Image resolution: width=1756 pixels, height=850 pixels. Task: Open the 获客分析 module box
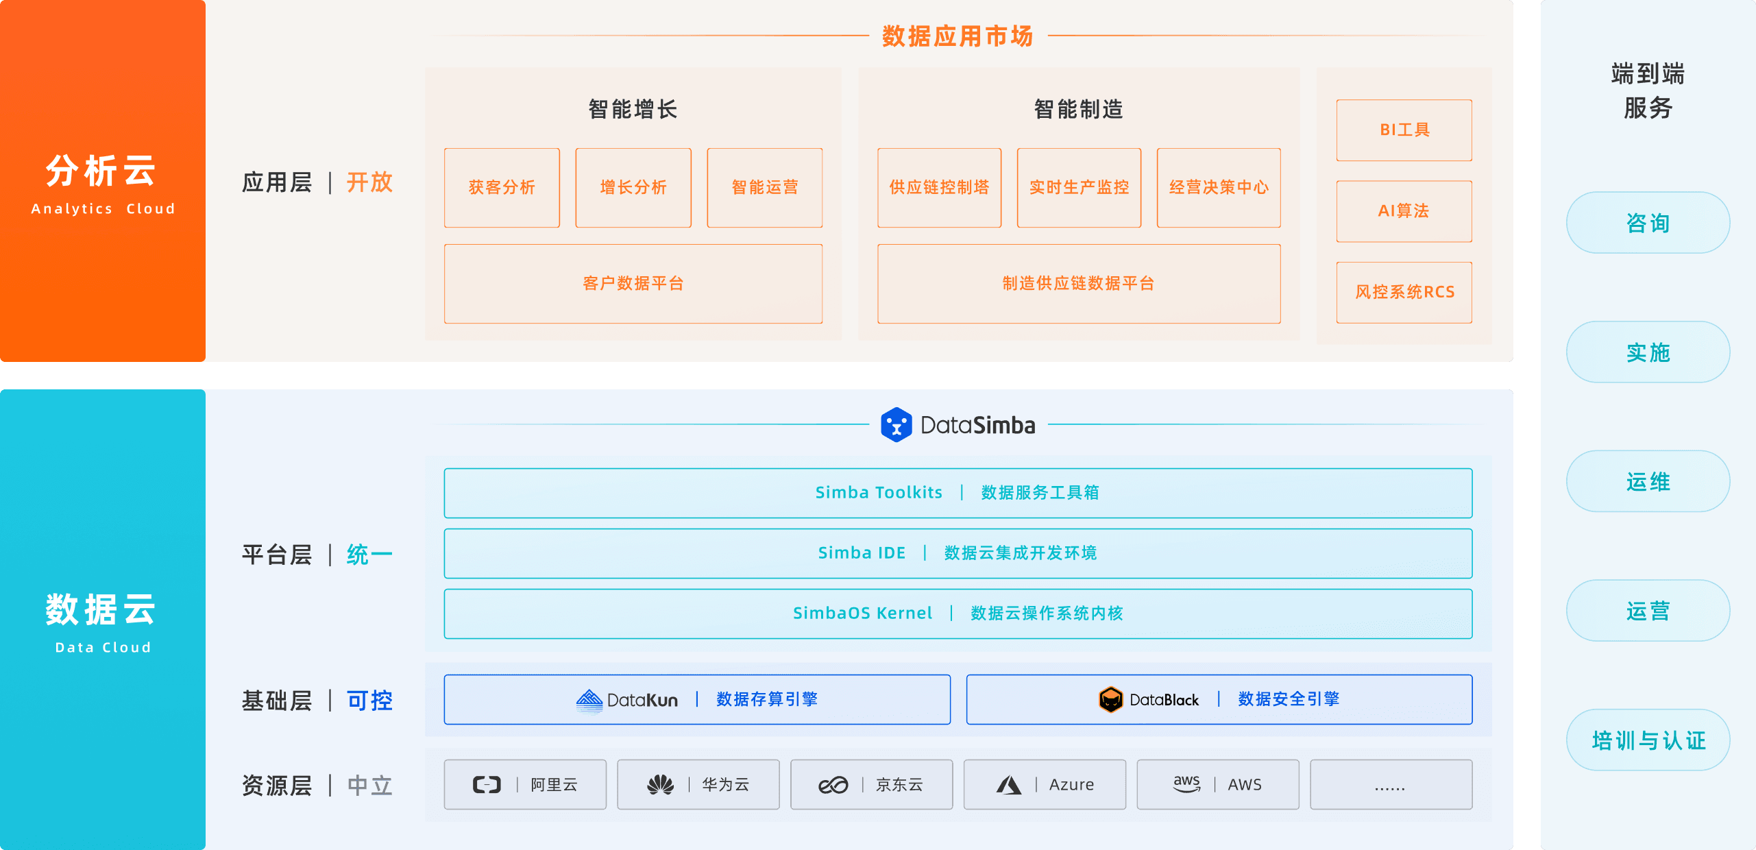[502, 188]
